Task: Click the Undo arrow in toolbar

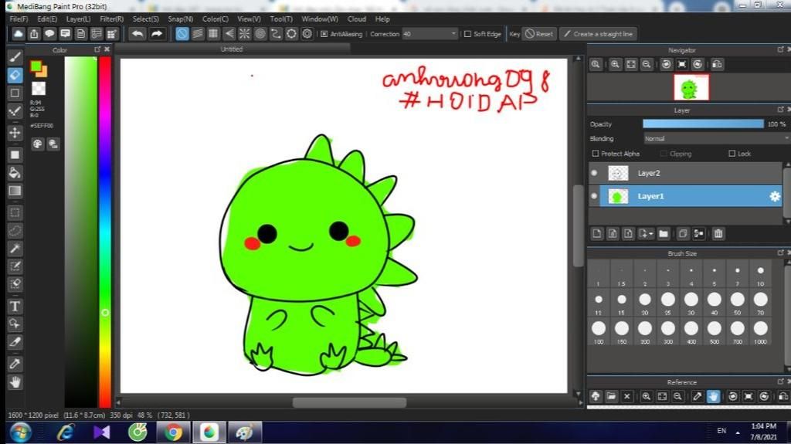Action: coord(137,34)
